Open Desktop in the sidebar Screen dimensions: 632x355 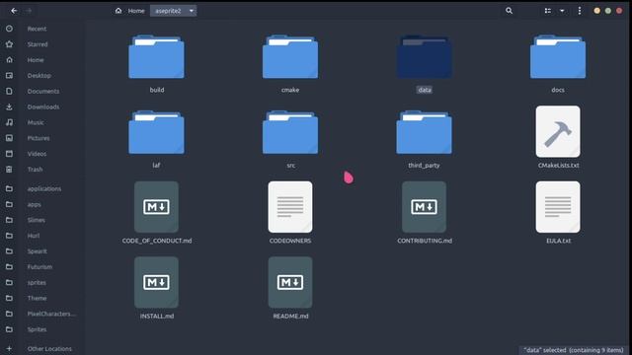point(39,76)
